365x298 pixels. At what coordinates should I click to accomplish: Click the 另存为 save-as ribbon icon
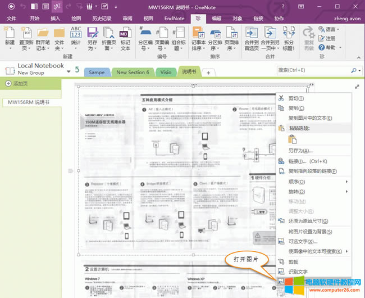92,34
